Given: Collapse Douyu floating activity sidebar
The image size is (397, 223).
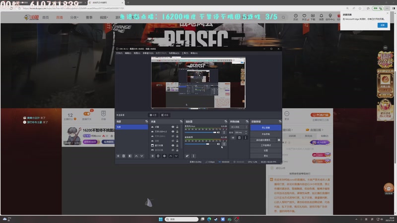Looking at the screenshot, I should pos(385,48).
